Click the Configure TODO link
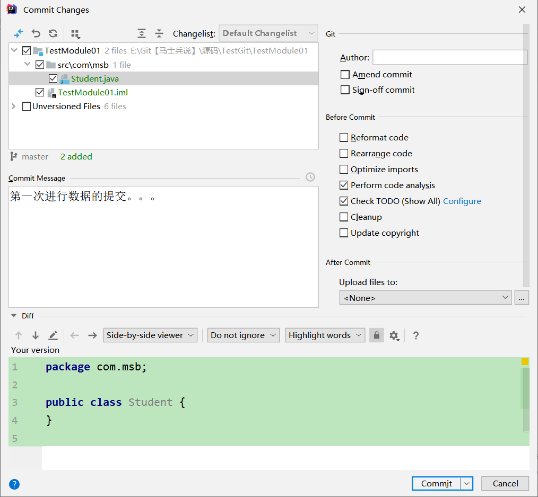This screenshot has height=497, width=538. (462, 201)
